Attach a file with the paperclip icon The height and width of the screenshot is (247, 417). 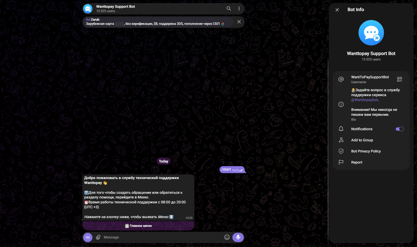(x=98, y=237)
